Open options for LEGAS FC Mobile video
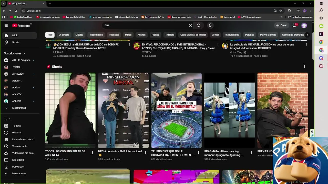328x184 pixels. pyautogui.click(x=129, y=45)
